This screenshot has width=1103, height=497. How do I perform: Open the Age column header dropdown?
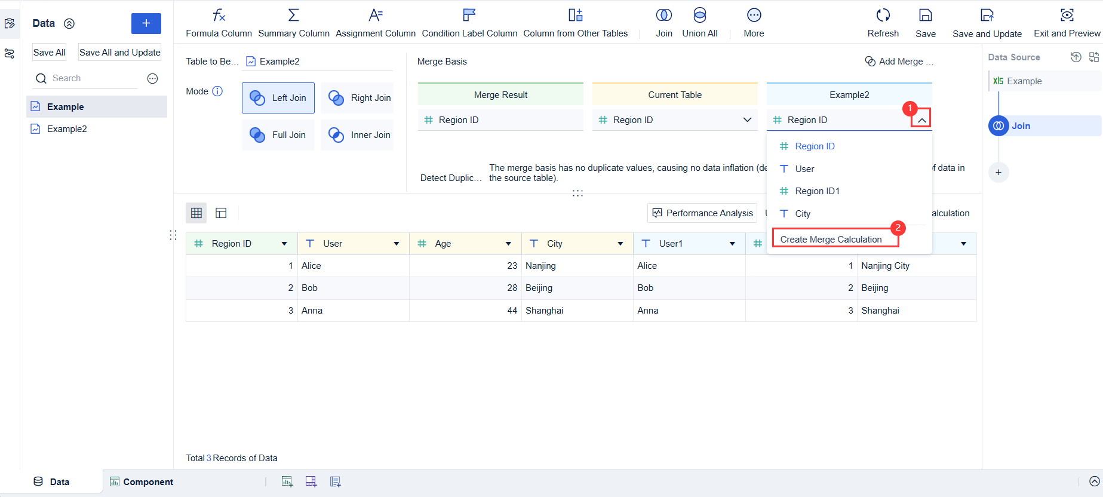508,244
